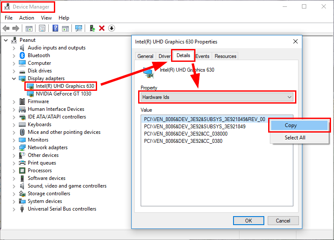This screenshot has height=240, width=334.
Task: Select Intel(R) UHD Graphics 630 device
Action: (65, 86)
